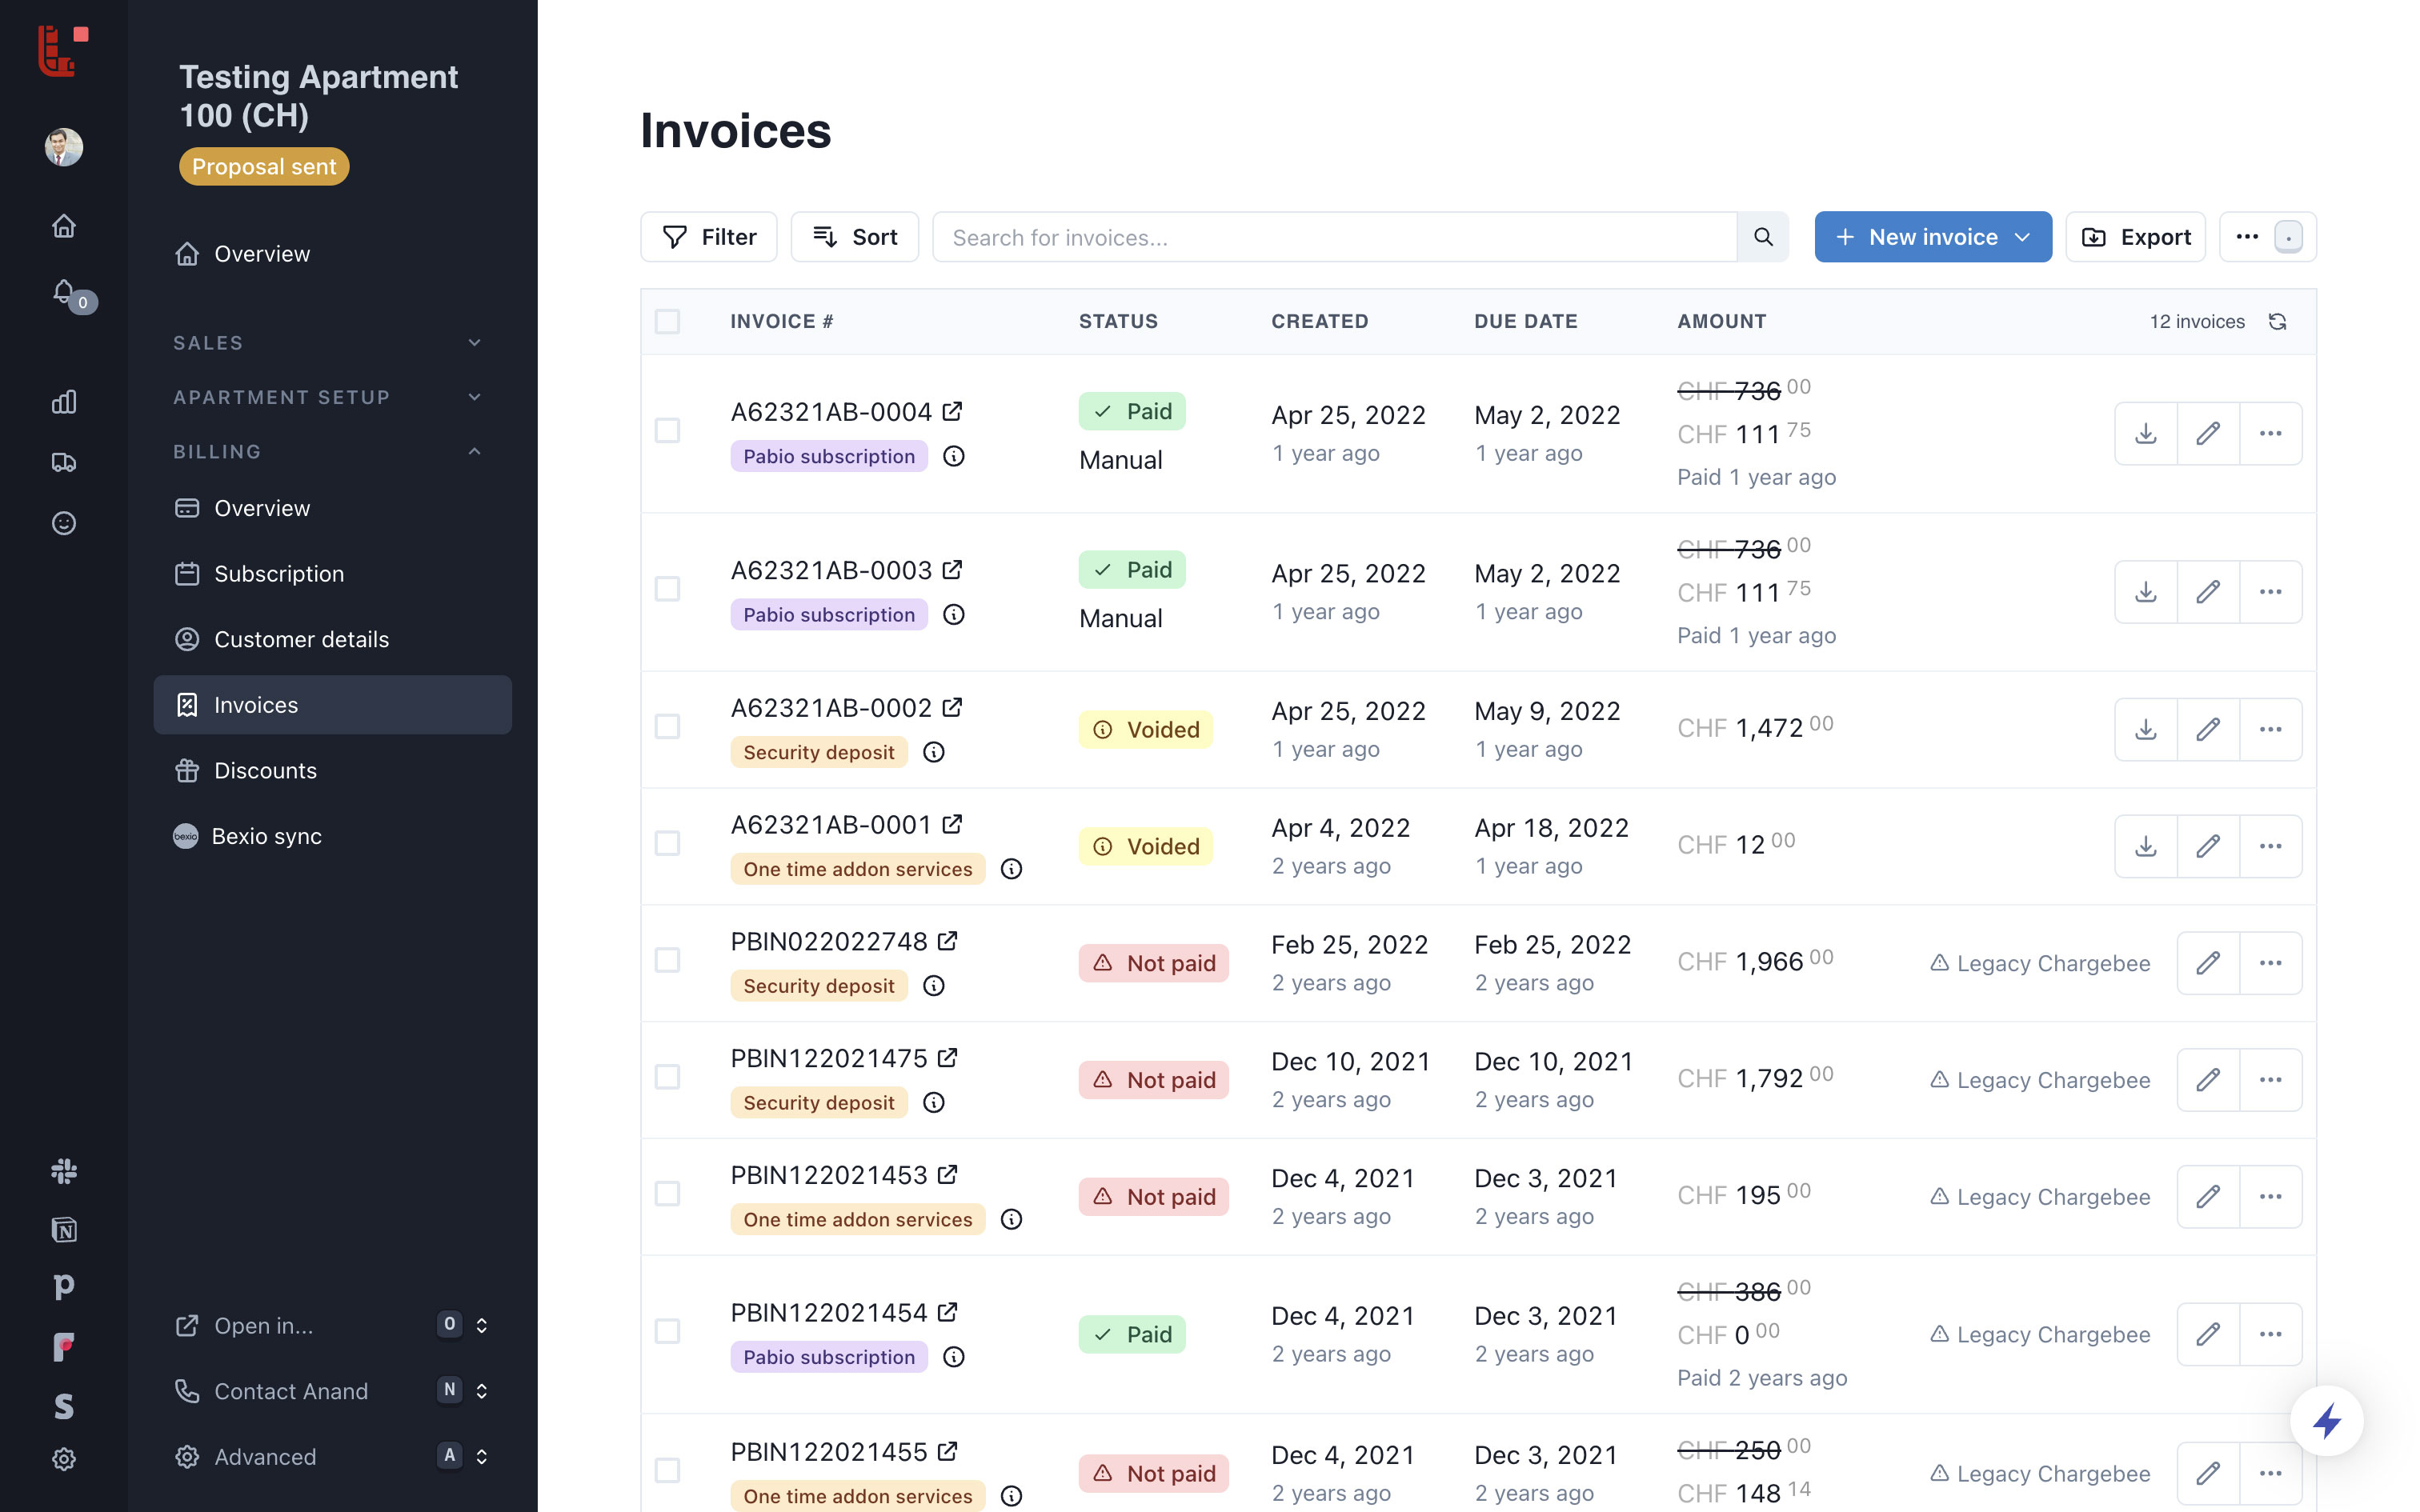Go to Subscription in the billing menu
The width and height of the screenshot is (2420, 1512).
coord(279,574)
